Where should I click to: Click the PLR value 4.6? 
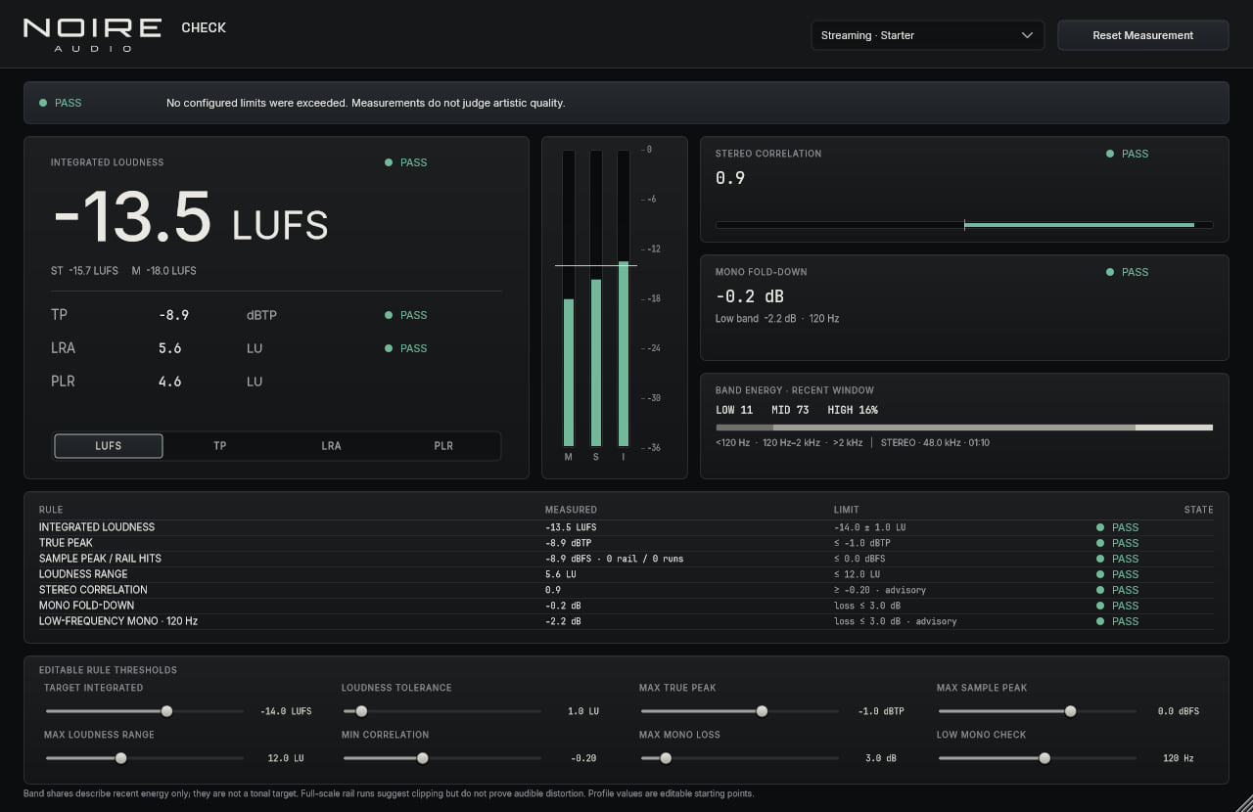point(169,382)
